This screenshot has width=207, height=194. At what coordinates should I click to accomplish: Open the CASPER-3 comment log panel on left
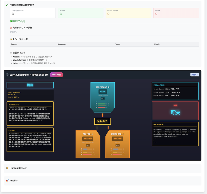(x=30, y=140)
